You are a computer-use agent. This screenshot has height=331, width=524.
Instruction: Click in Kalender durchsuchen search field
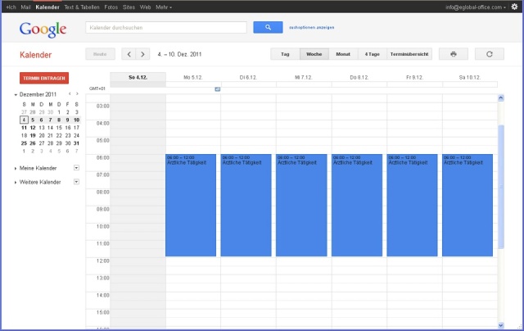166,27
